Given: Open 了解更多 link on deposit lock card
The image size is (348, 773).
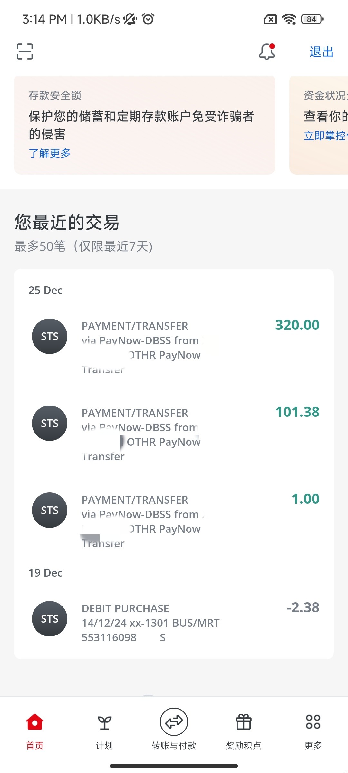Looking at the screenshot, I should [50, 153].
